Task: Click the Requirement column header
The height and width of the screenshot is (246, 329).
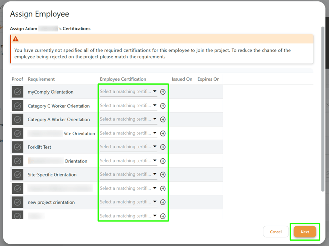Action: pos(41,79)
